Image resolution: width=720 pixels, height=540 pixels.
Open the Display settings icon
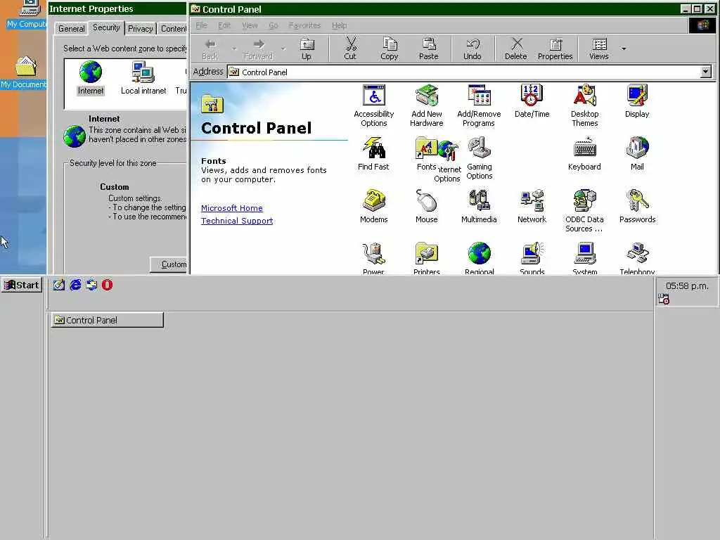637,101
